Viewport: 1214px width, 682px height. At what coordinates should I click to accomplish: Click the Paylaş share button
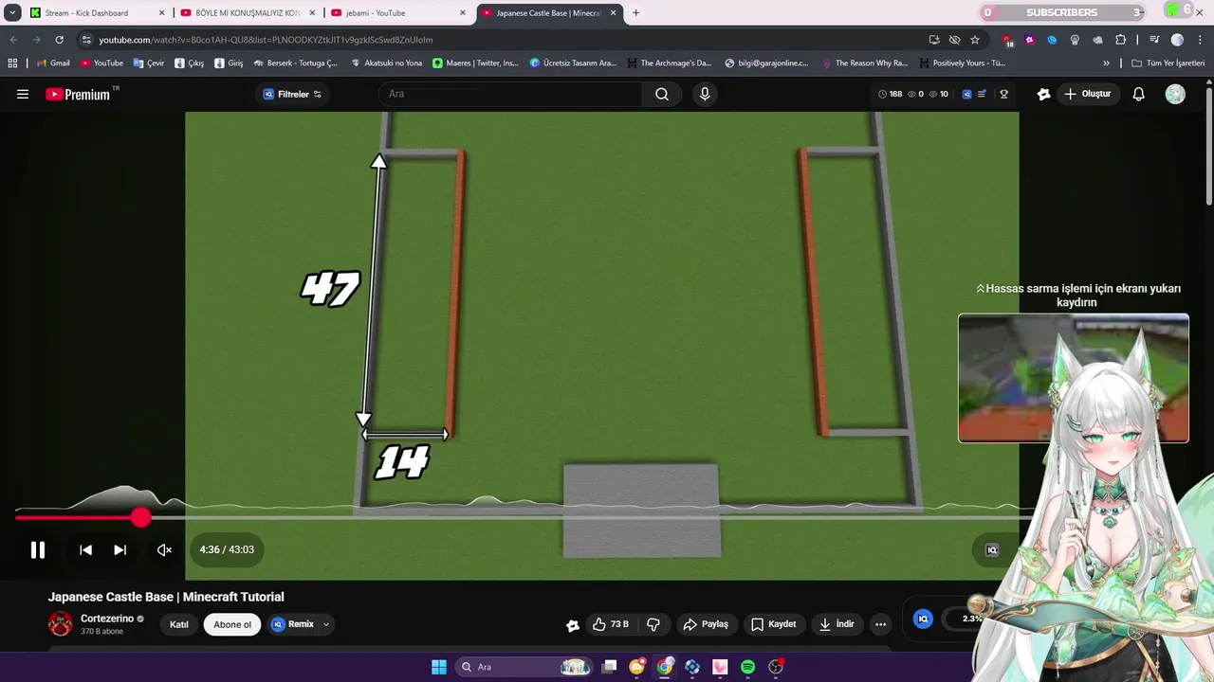click(706, 624)
